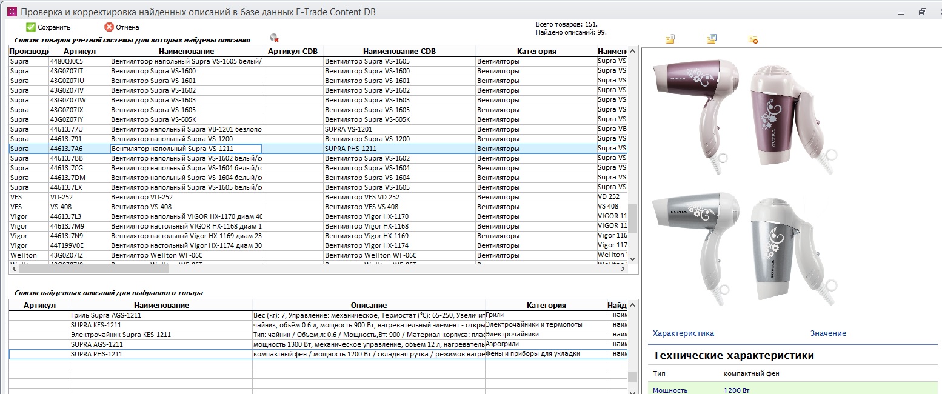
Task: Select the row with article 43G0Z07IT
Action: tap(318, 71)
